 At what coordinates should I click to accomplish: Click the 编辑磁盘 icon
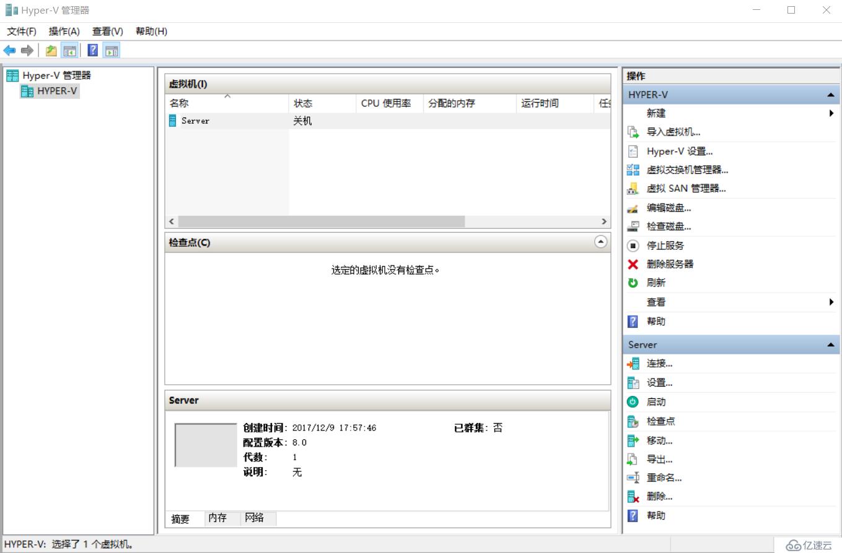633,208
